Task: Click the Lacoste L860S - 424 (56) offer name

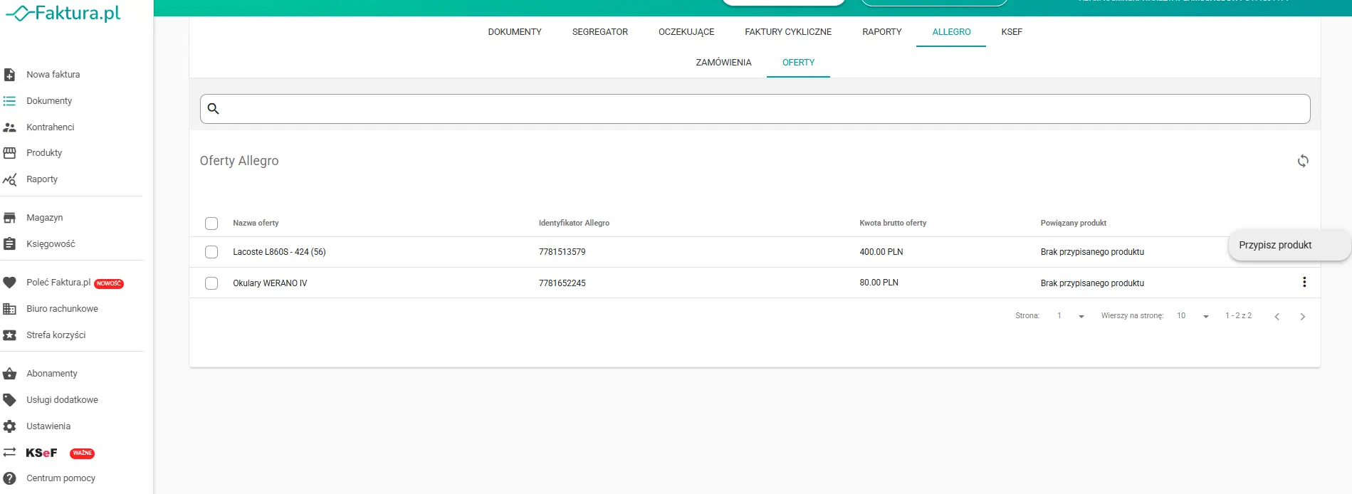Action: [x=279, y=252]
